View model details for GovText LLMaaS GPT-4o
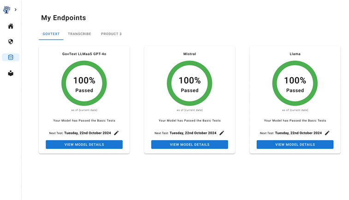The height and width of the screenshot is (200, 349). click(x=84, y=145)
